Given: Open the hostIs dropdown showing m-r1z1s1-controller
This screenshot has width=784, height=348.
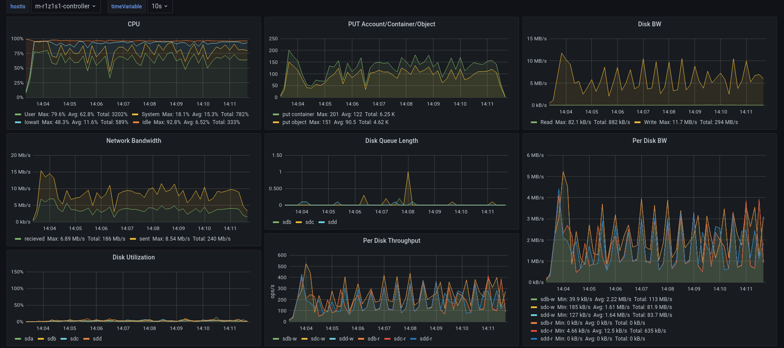Looking at the screenshot, I should pos(65,6).
